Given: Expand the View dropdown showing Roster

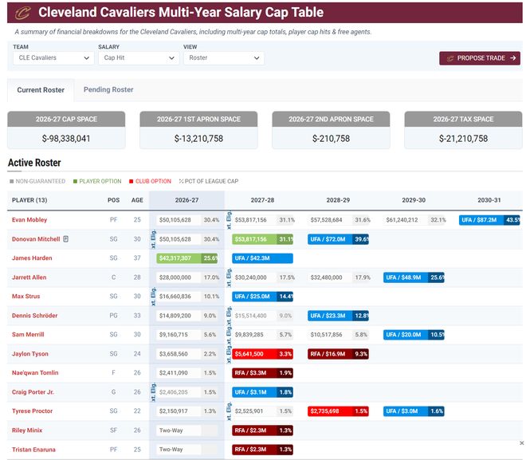Looking at the screenshot, I should [x=224, y=57].
